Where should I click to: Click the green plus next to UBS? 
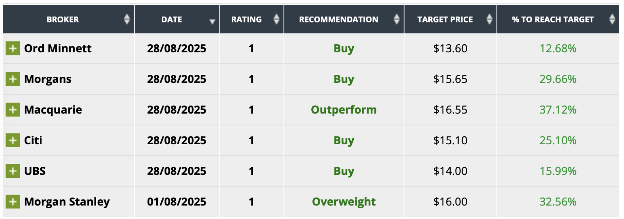coord(13,171)
